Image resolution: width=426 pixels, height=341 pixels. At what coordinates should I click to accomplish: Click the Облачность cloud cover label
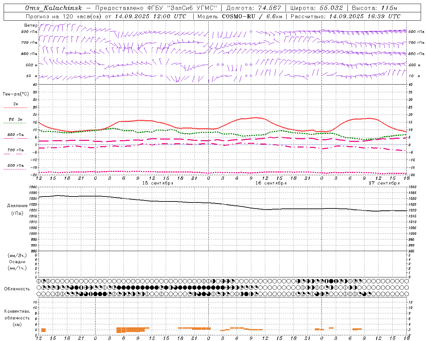(x=17, y=289)
